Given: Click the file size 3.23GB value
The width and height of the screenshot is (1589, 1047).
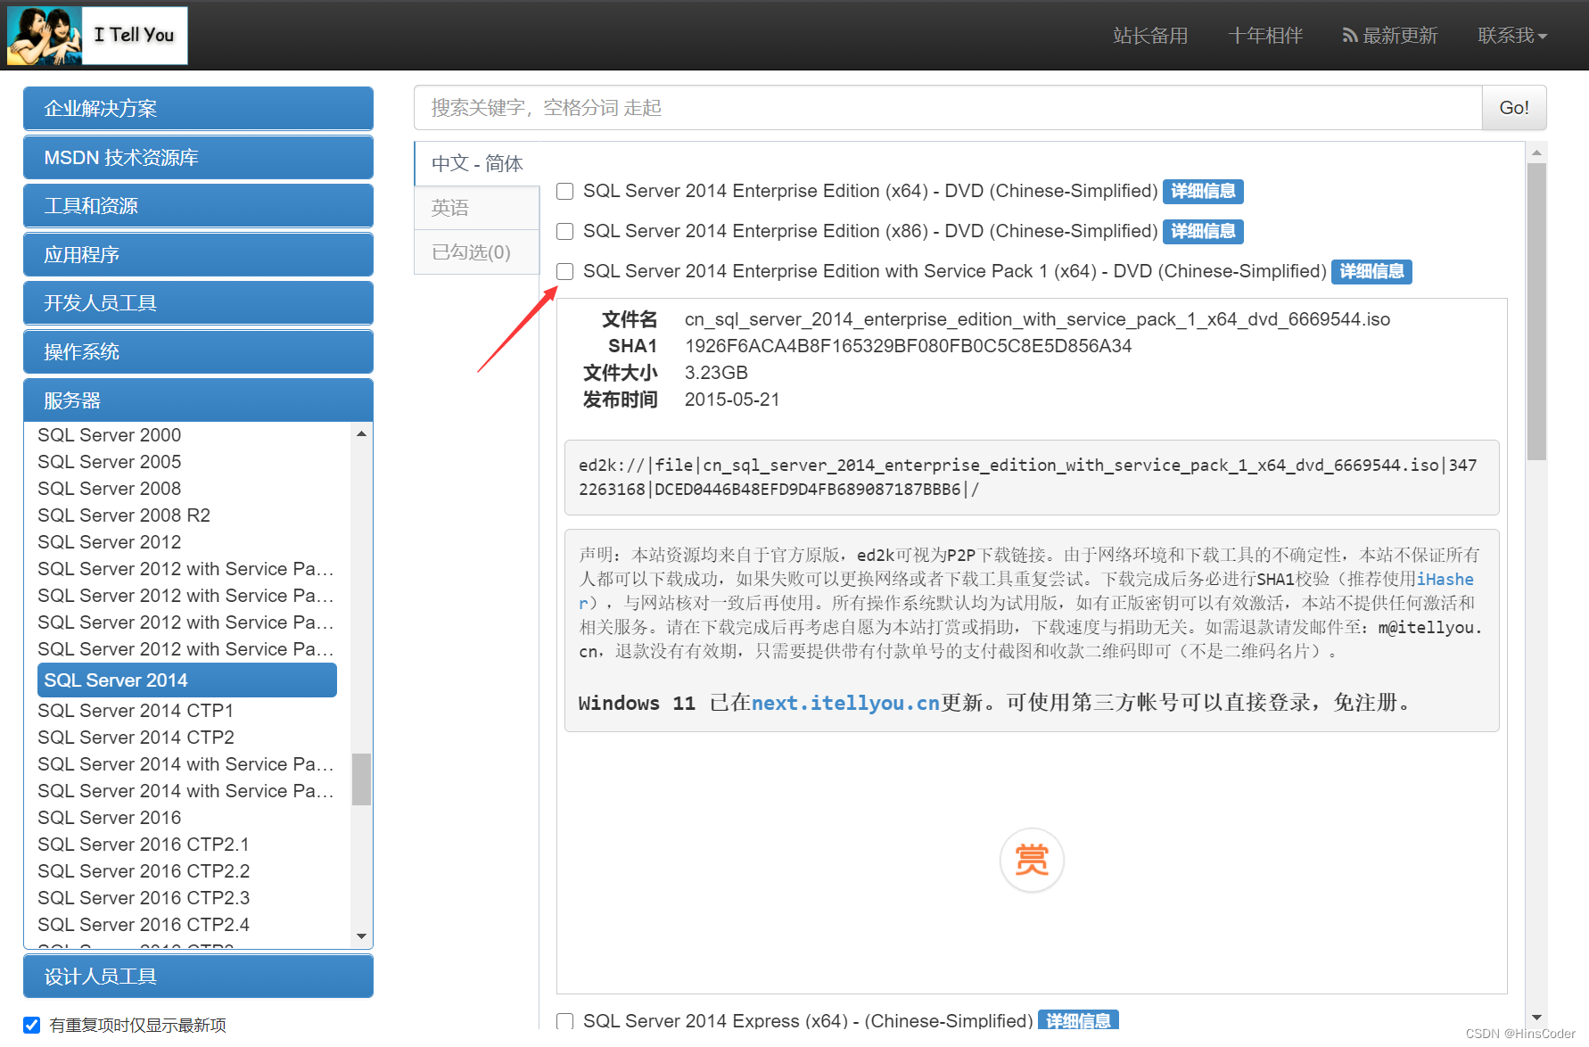Looking at the screenshot, I should 716,373.
